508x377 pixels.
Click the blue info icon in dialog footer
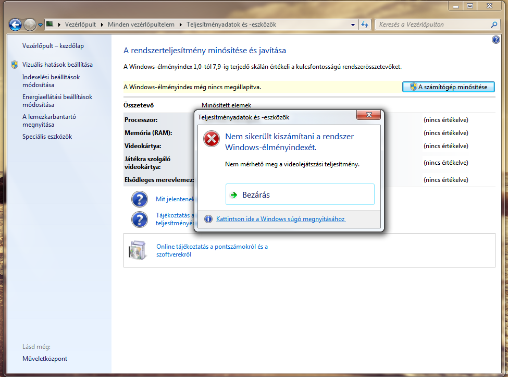(208, 219)
